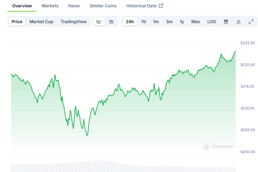
Task: Go to the News tab
Action: click(74, 6)
